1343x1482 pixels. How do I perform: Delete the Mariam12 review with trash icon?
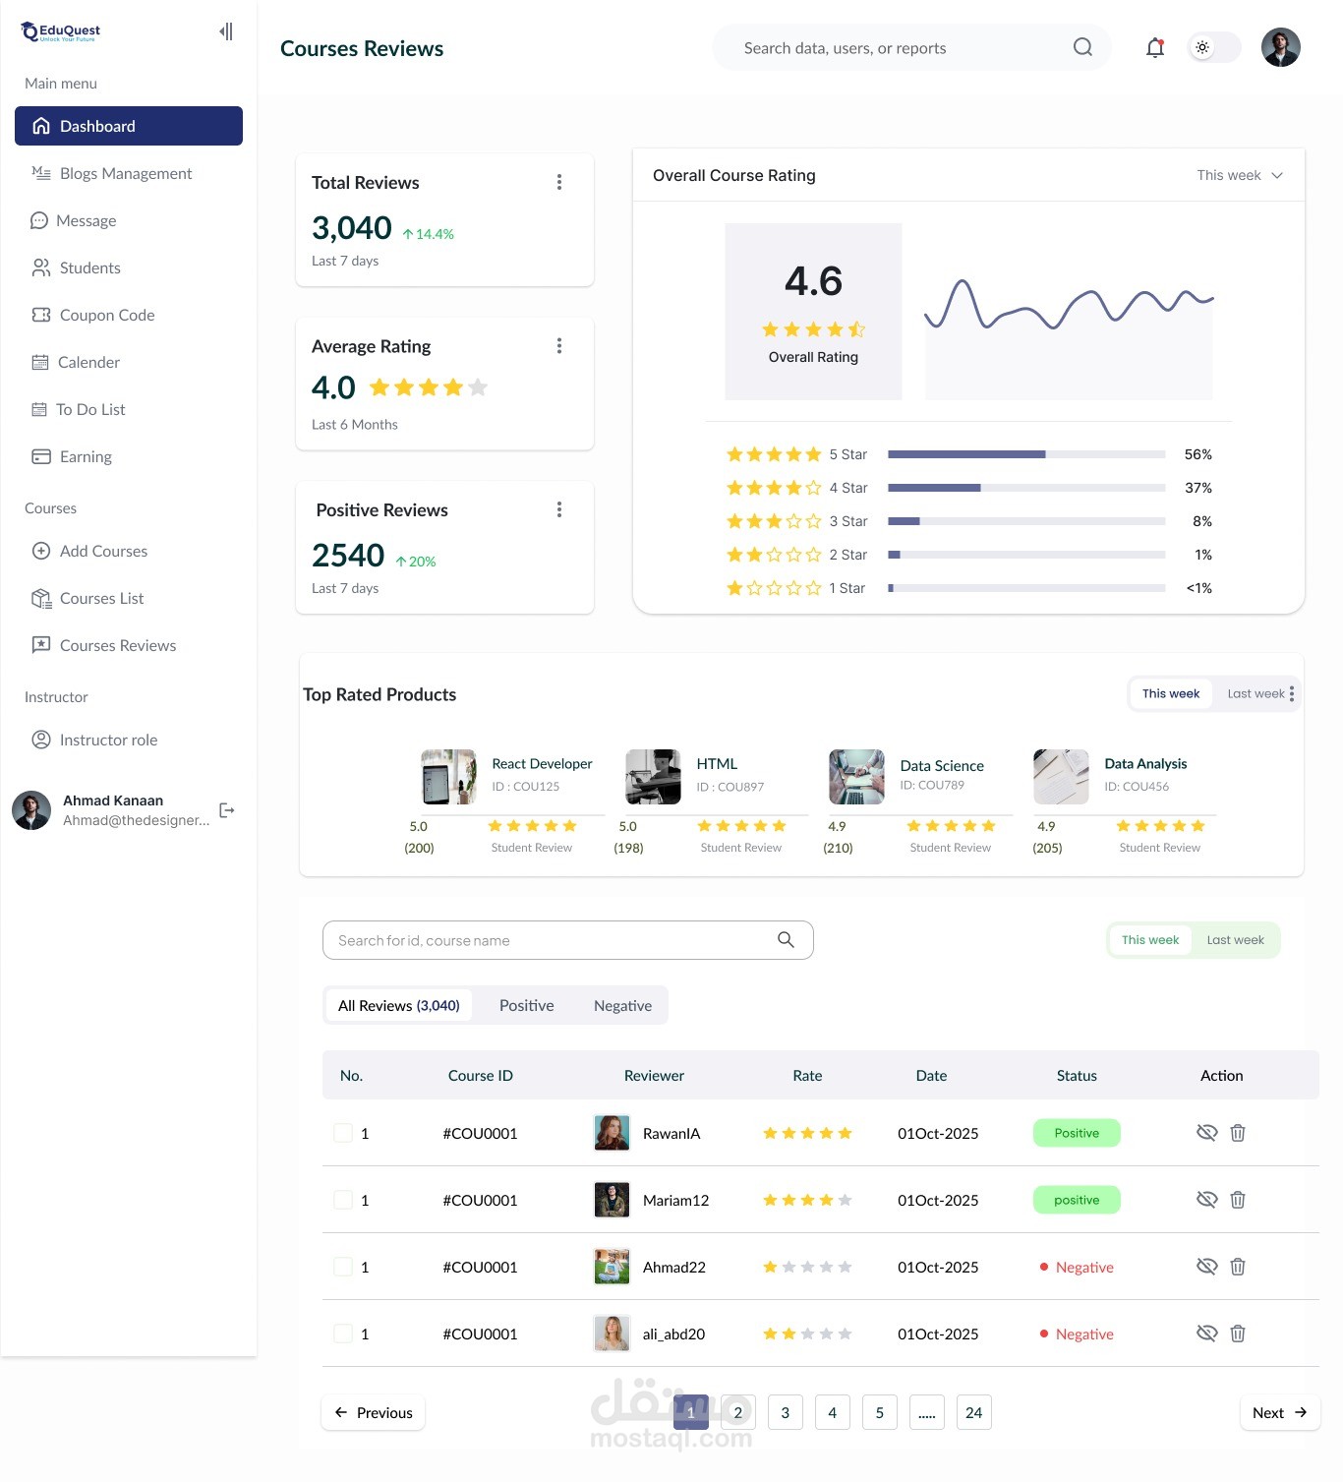[1238, 1200]
